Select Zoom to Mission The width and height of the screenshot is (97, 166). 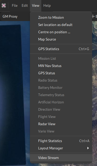[x=61, y=17]
